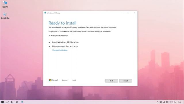Open Task View on the taskbar

(x=17, y=102)
